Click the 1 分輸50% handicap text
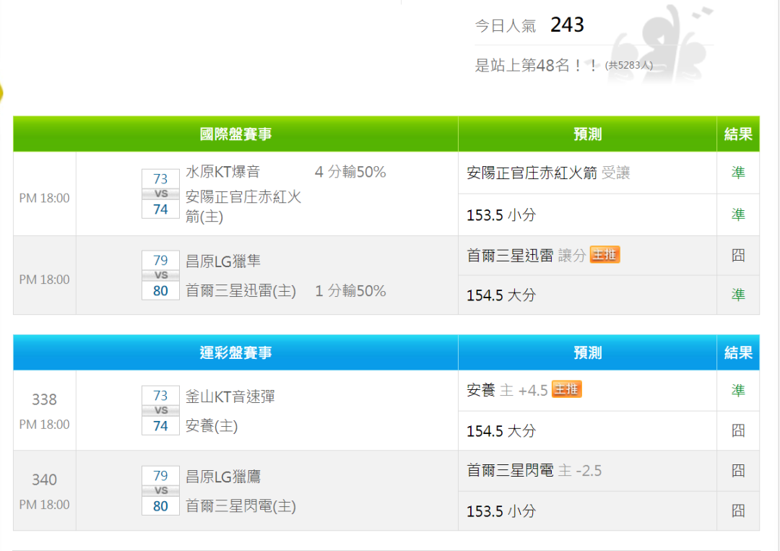This screenshot has height=551, width=780. 350,291
